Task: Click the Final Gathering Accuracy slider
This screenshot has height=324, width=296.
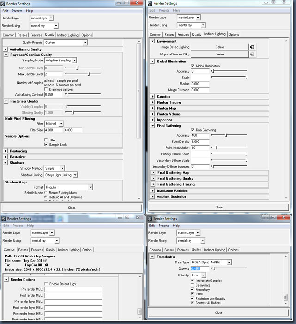Action: coord(229,135)
